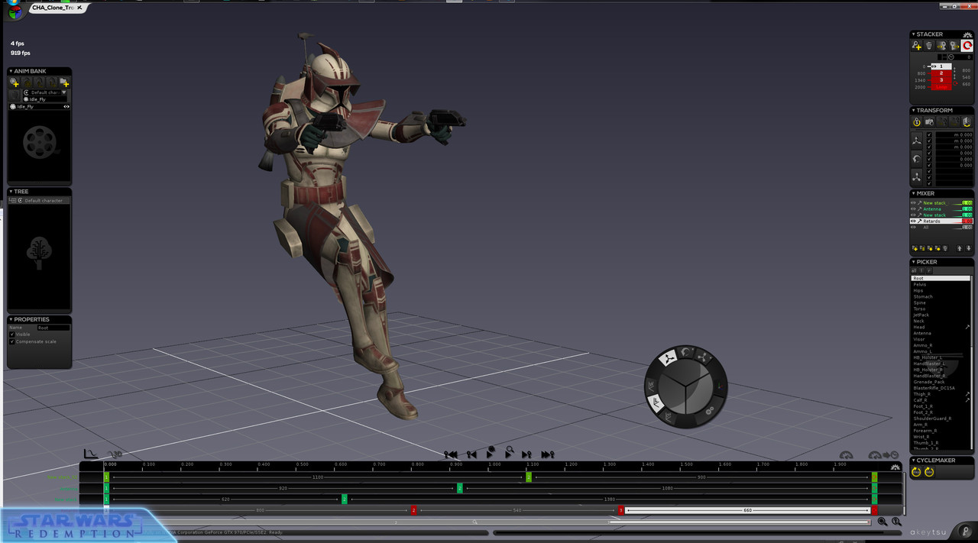The height and width of the screenshot is (543, 978).
Task: Toggle the Visible checkbox
Action: click(x=12, y=335)
